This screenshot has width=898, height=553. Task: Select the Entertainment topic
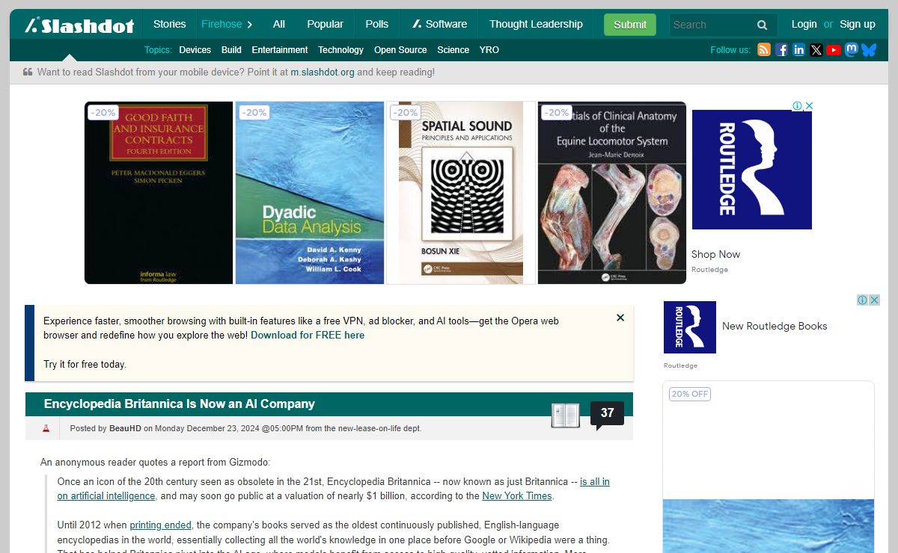click(280, 50)
